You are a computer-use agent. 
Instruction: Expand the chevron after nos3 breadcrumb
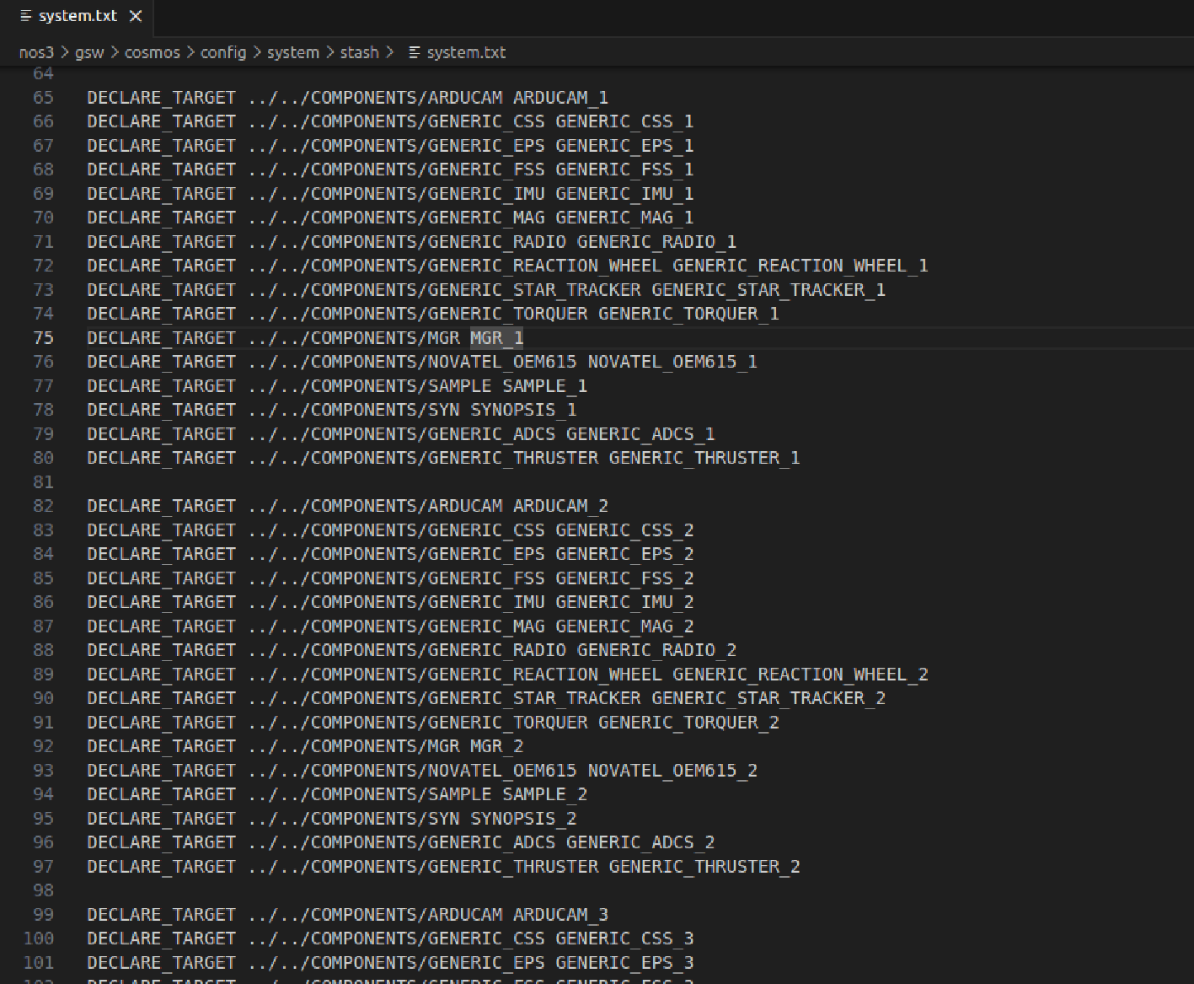pos(65,52)
